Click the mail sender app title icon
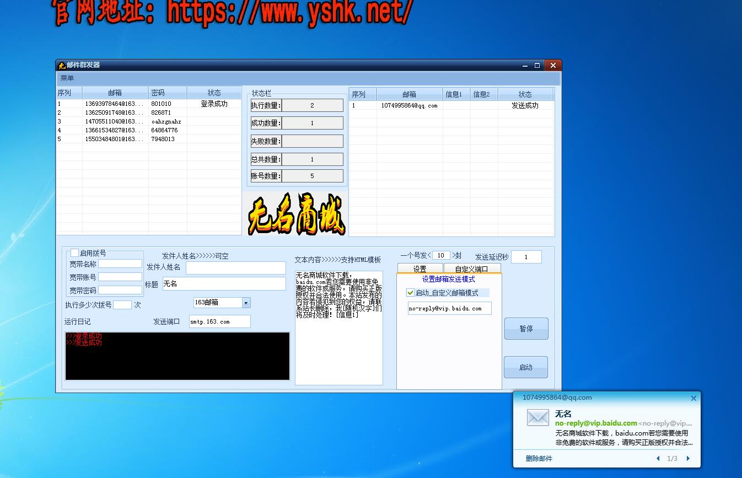 62,65
